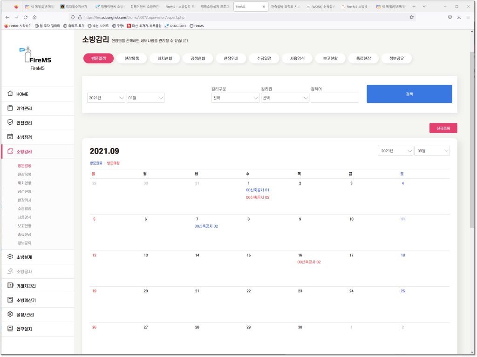Click the 거래처관리 building icon
This screenshot has height=357, width=477.
pos(10,286)
